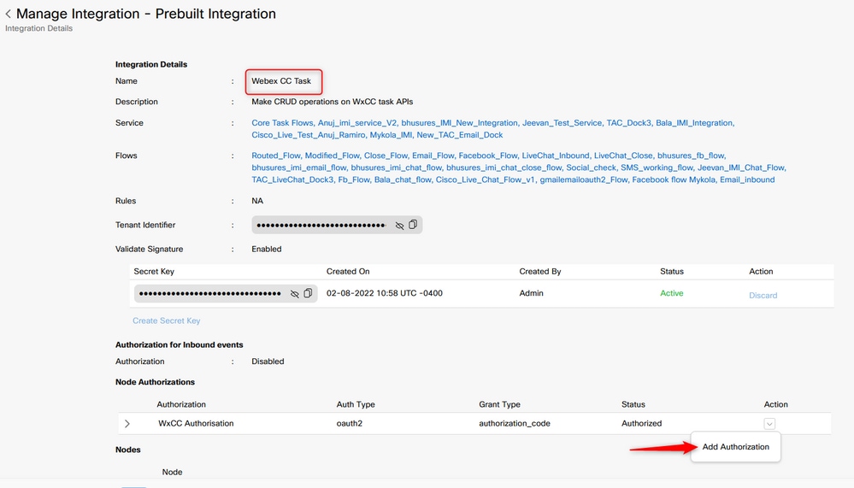Open the Action dropdown for WxCC Authorisation
The image size is (854, 488).
click(769, 424)
